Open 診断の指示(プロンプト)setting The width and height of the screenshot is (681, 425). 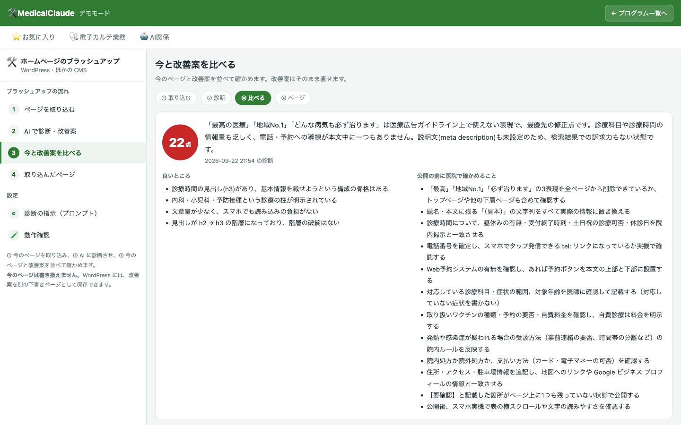(x=73, y=213)
